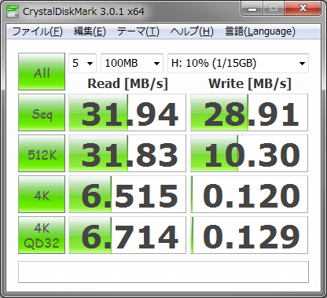Start the 4K random test
The width and height of the screenshot is (327, 298).
[42, 194]
